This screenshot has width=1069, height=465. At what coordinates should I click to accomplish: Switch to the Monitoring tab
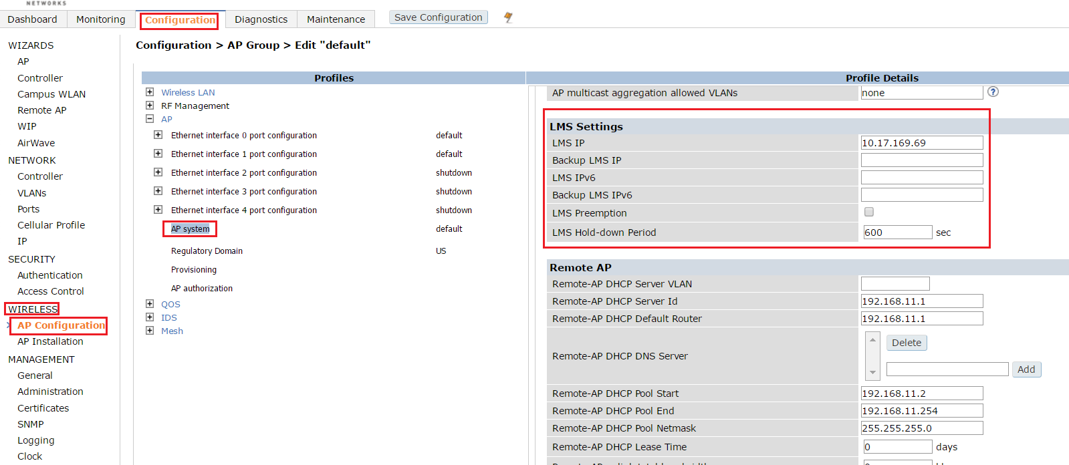pos(101,19)
